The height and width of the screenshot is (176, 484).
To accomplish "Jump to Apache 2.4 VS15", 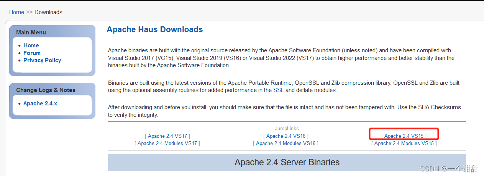I will (x=404, y=136).
